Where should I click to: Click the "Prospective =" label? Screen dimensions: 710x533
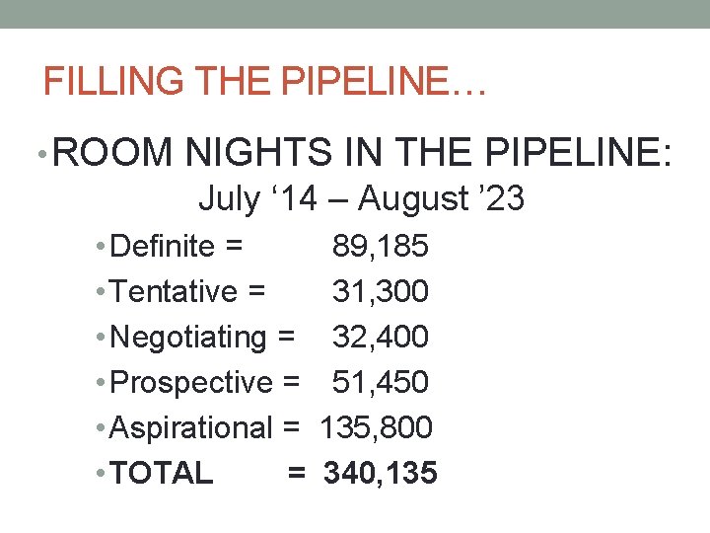point(206,382)
